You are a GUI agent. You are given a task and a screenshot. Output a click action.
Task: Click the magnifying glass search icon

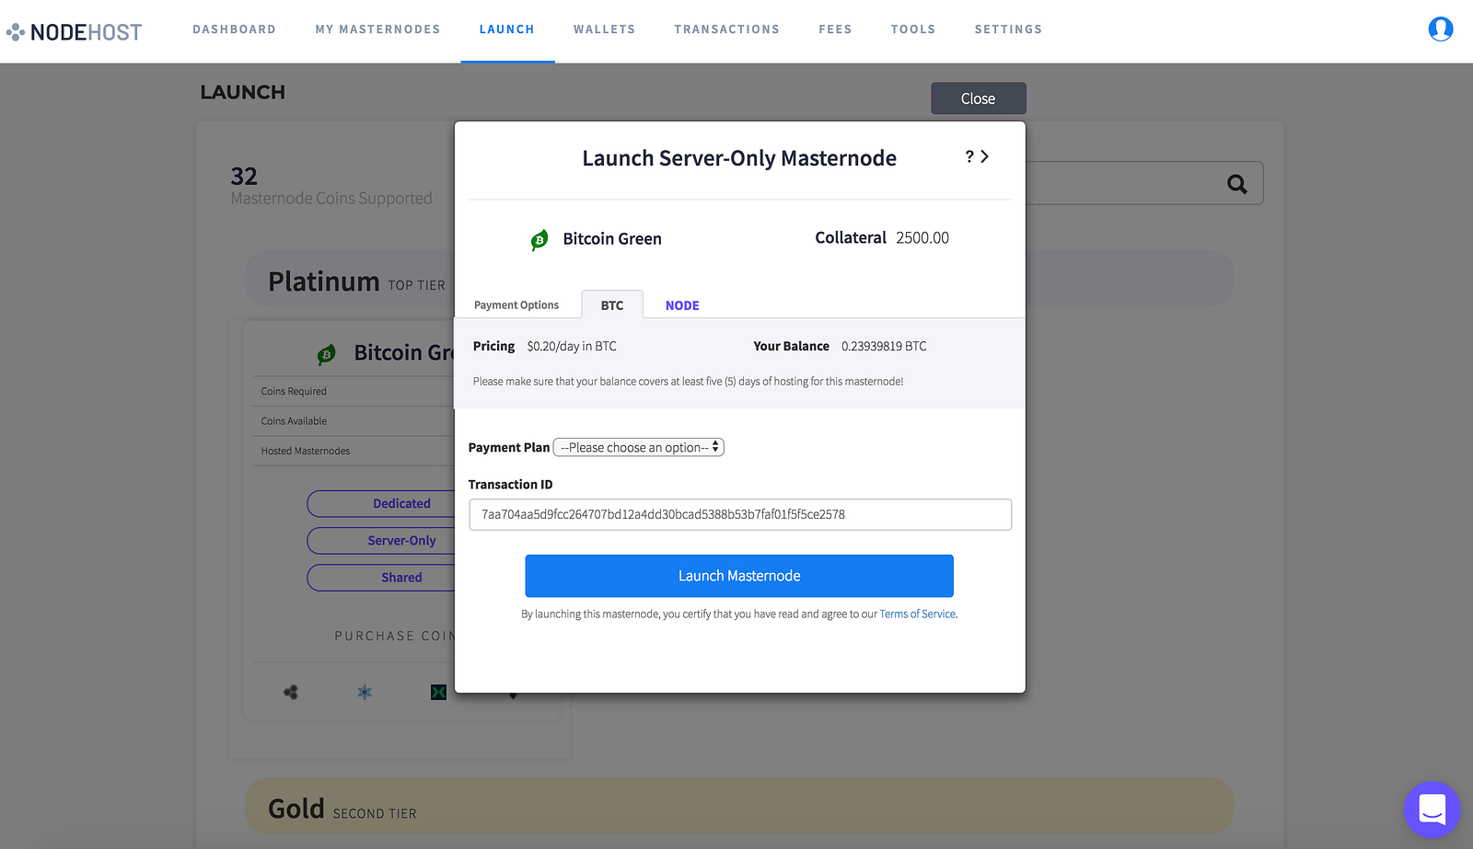(1237, 184)
